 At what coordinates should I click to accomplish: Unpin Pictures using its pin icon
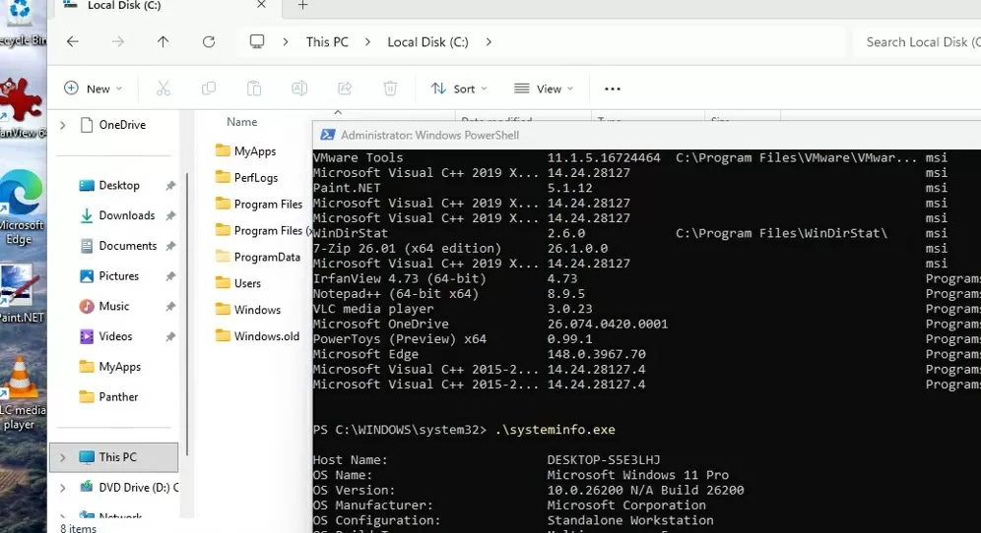click(170, 276)
